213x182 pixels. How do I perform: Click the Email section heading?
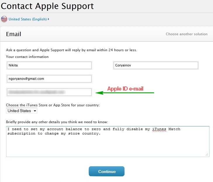(x=14, y=34)
